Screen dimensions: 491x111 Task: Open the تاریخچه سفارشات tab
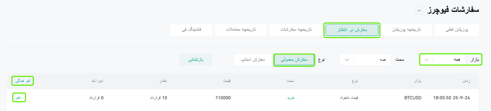[x=296, y=30]
